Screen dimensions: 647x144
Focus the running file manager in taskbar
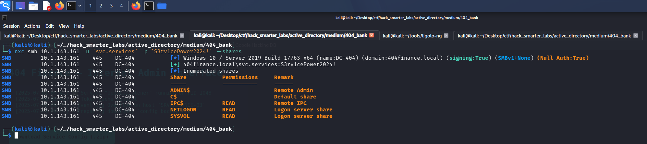pos(162,5)
